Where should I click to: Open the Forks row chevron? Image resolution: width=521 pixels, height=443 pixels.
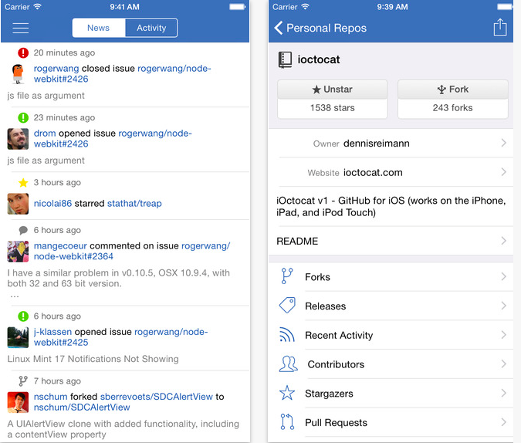(504, 276)
